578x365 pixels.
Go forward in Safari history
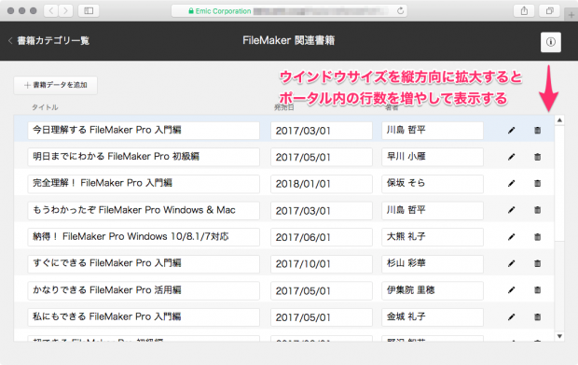pyautogui.click(x=65, y=10)
